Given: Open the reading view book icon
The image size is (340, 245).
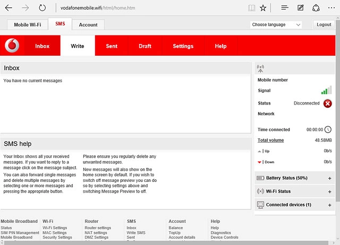Looking at the screenshot, I should pyautogui.click(x=251, y=8).
